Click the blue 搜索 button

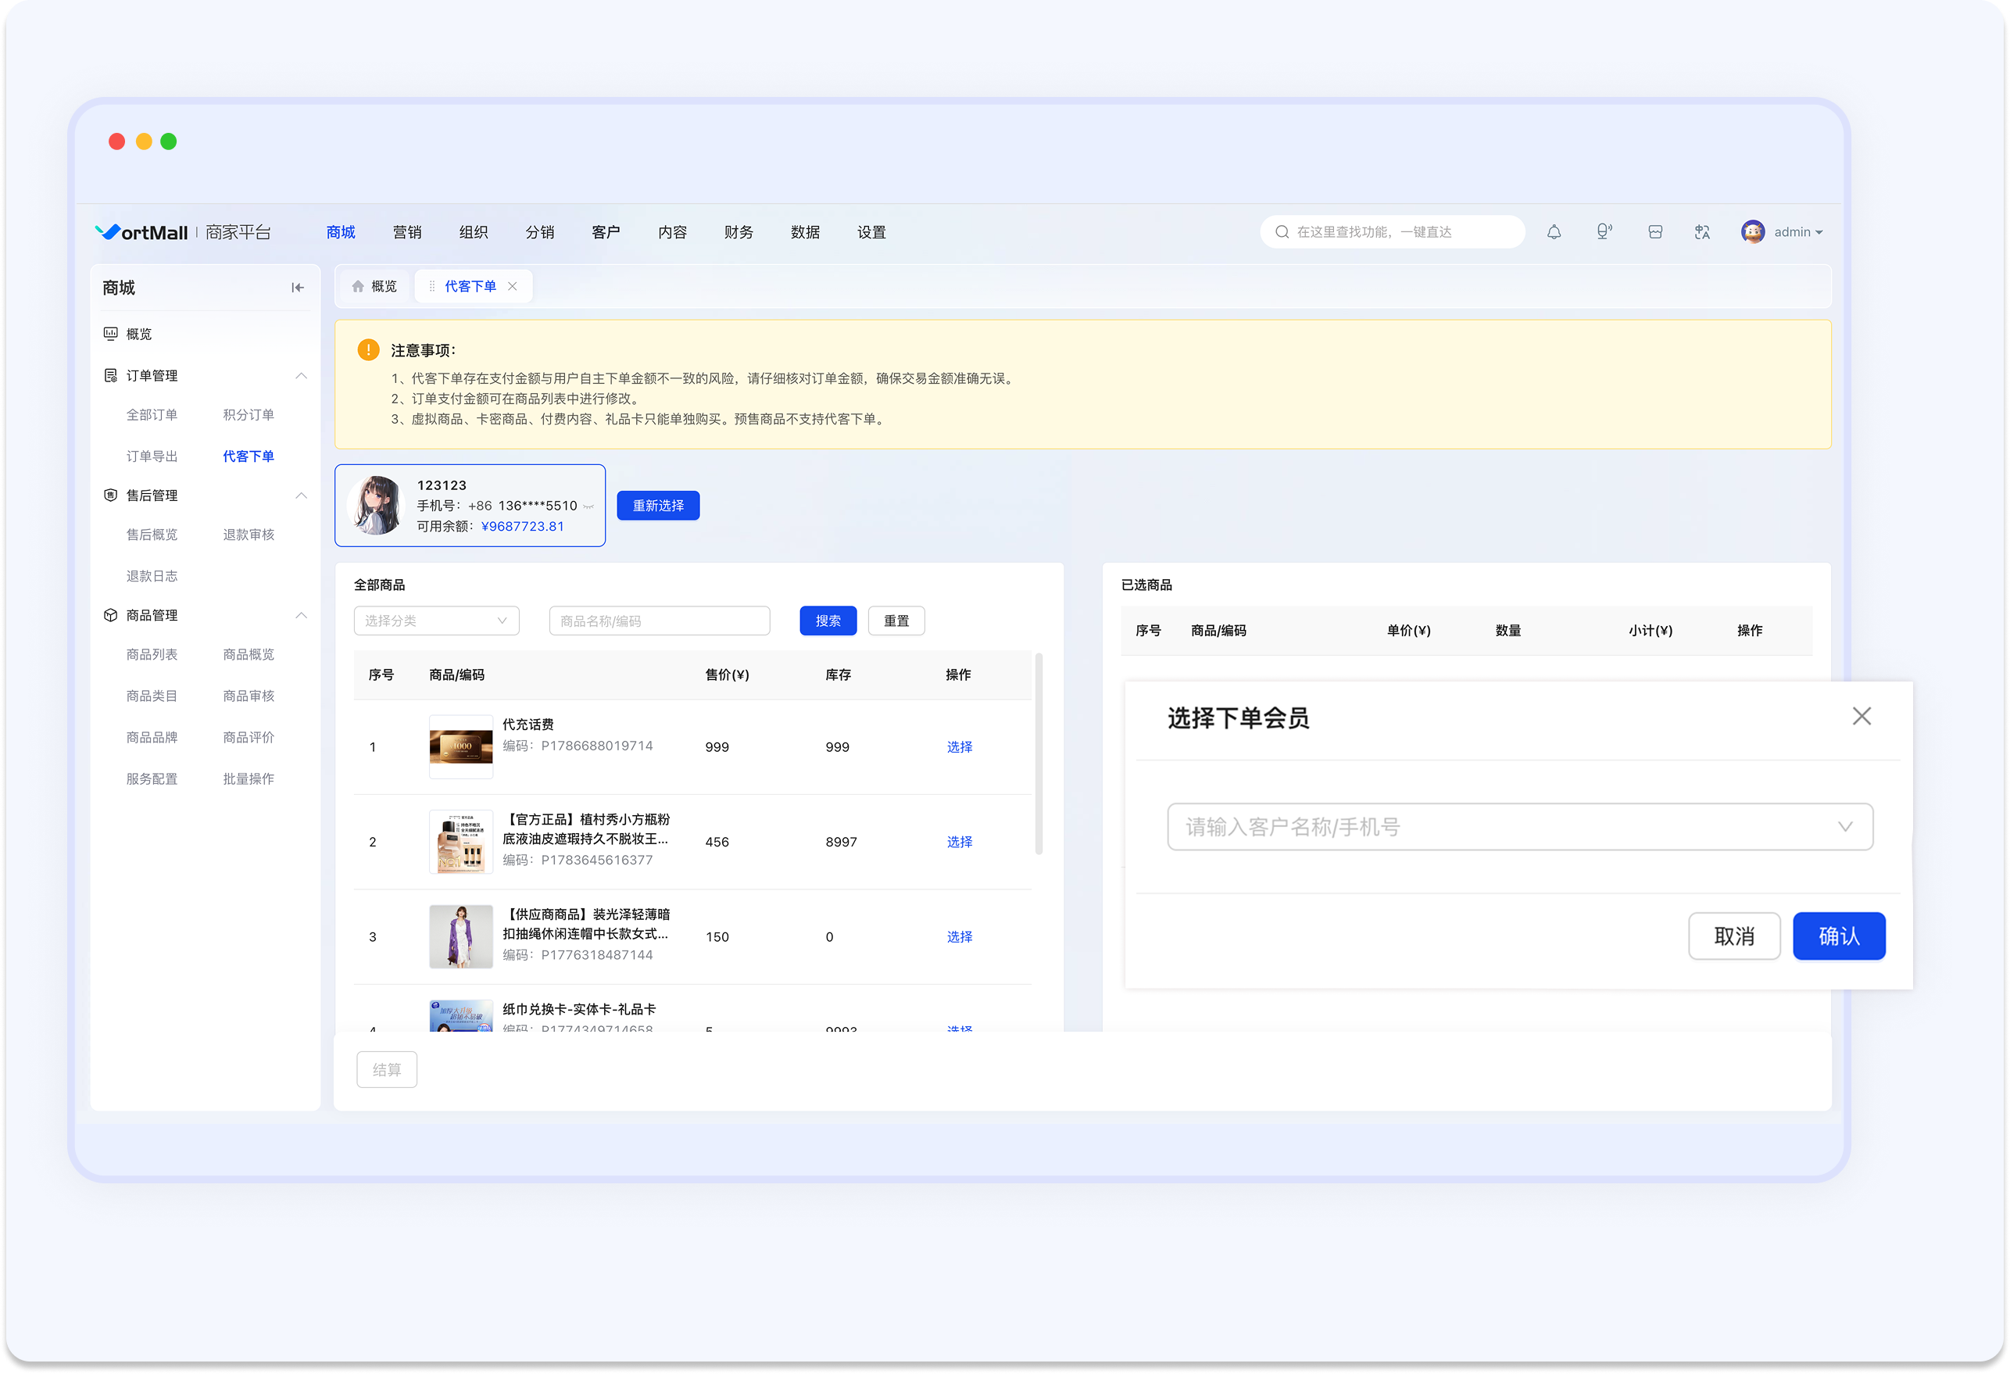tap(828, 621)
